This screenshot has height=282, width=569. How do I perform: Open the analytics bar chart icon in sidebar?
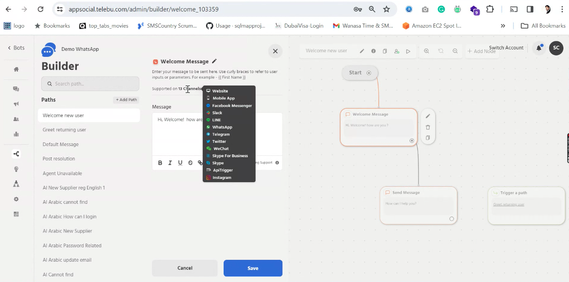tap(16, 135)
